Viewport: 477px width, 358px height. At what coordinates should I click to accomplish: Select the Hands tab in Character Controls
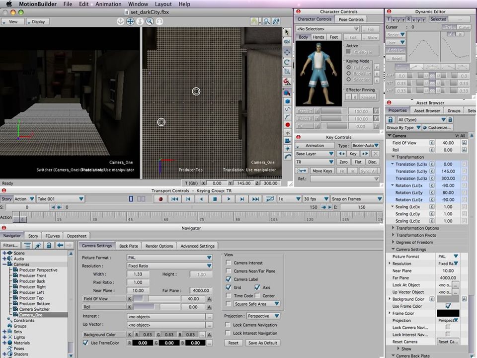tap(318, 37)
